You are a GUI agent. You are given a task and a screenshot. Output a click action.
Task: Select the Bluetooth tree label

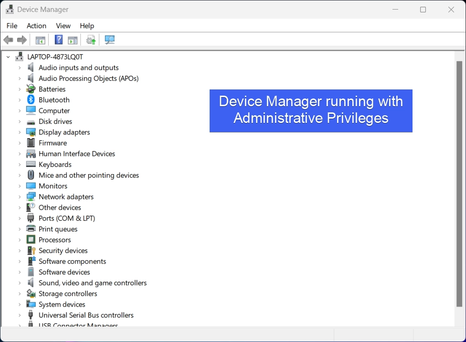[54, 99]
